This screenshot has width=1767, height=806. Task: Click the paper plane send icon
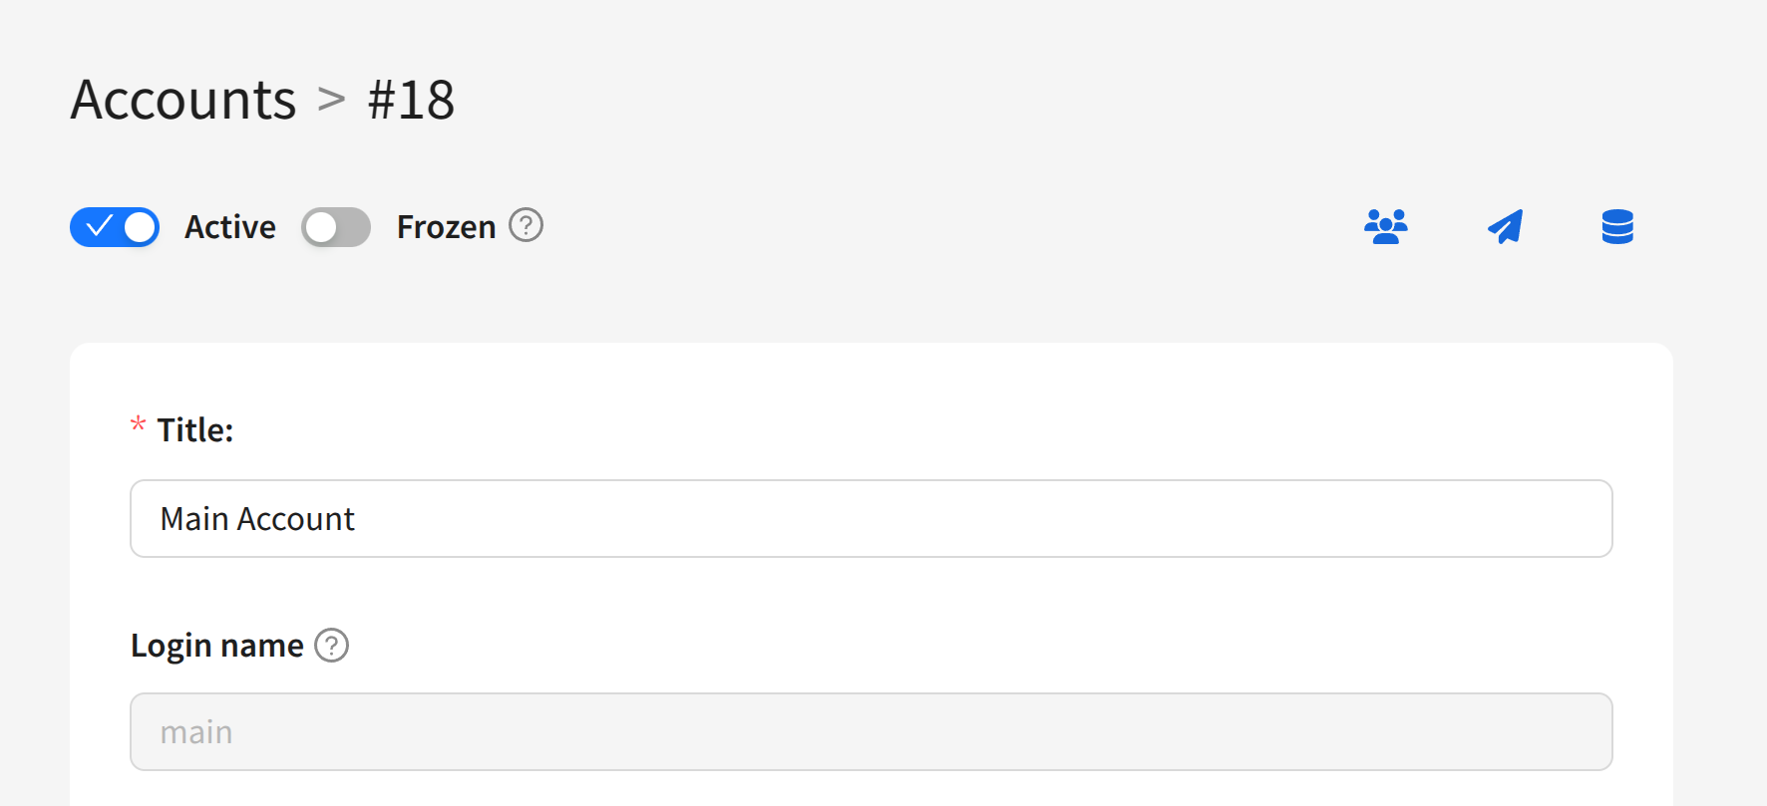click(x=1505, y=227)
